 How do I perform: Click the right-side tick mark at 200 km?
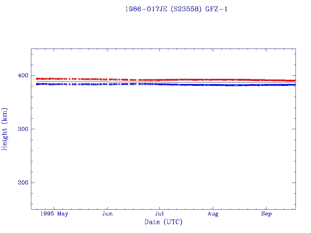coord(294,183)
